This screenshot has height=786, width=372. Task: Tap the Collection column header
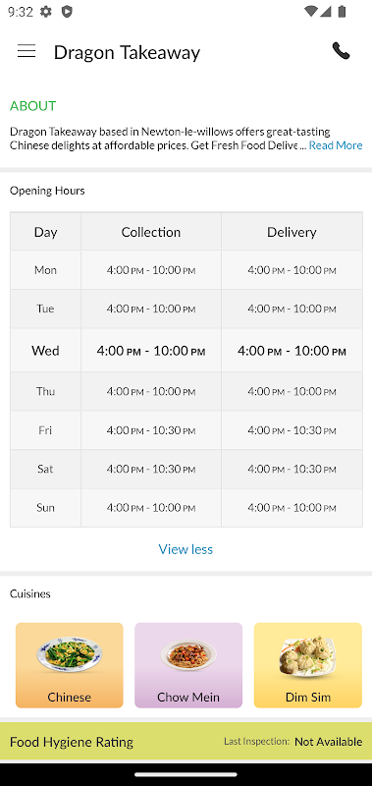tap(151, 232)
